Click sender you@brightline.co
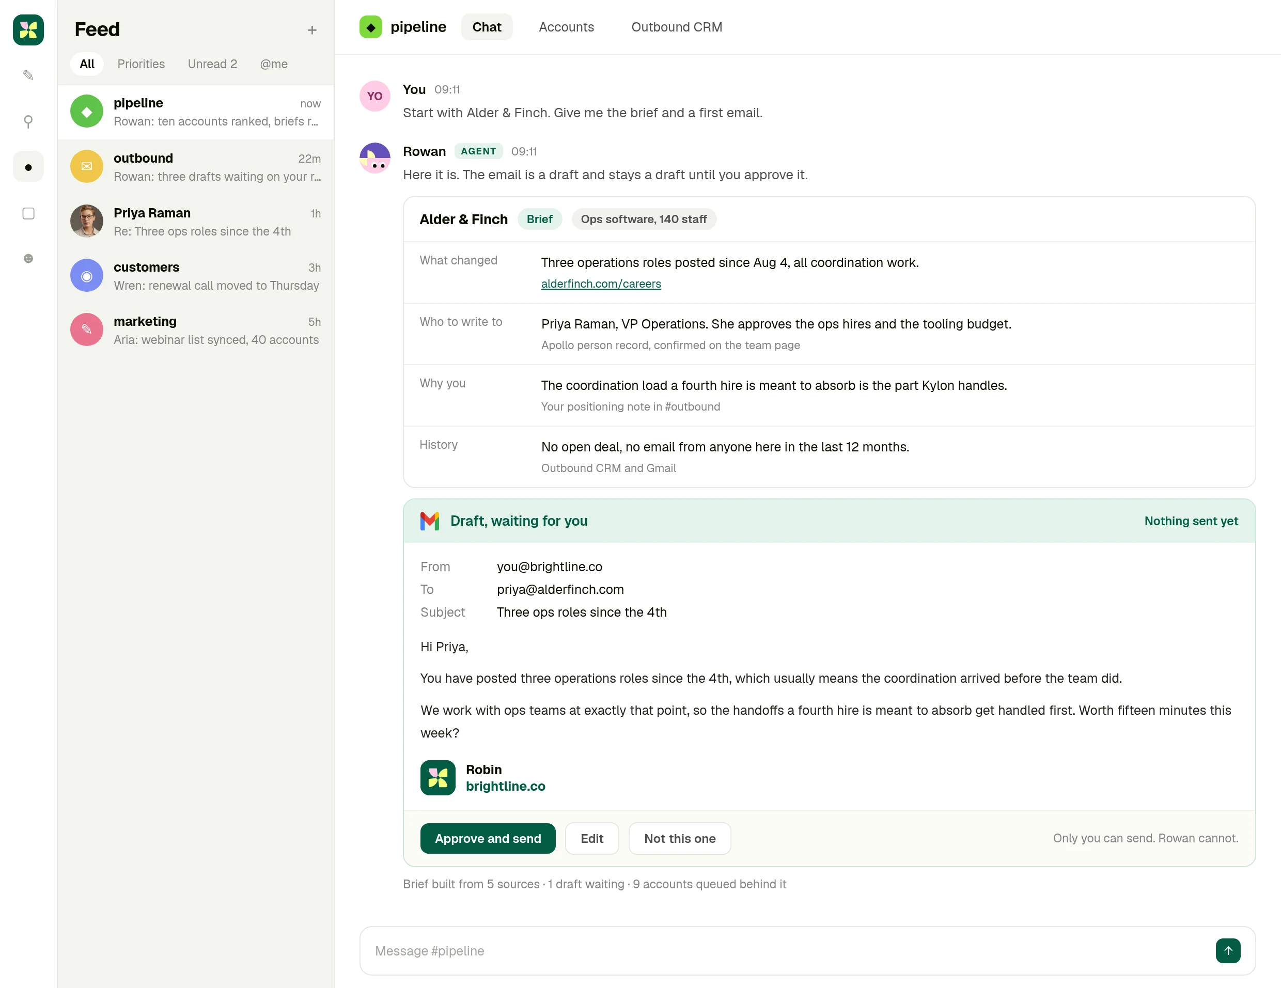This screenshot has height=988, width=1281. point(550,567)
